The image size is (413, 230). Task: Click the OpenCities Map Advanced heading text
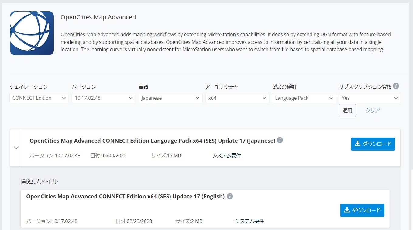(98, 17)
